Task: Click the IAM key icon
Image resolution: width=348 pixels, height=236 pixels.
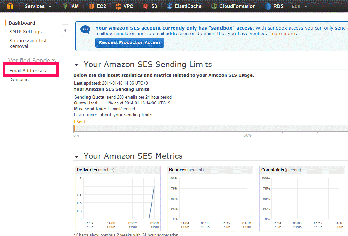Action: tap(65, 6)
